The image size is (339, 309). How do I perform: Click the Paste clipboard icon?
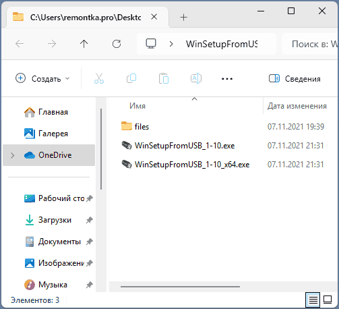click(x=164, y=78)
